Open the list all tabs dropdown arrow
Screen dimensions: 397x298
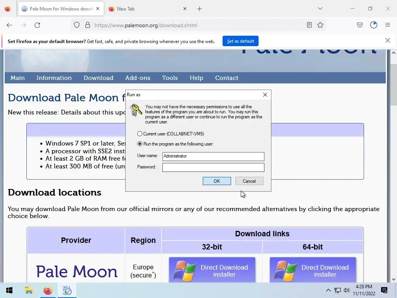point(320,9)
